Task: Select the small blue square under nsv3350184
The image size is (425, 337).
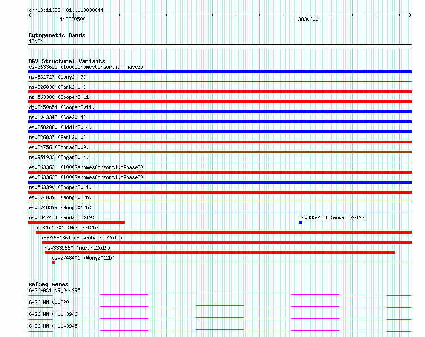Action: point(300,222)
